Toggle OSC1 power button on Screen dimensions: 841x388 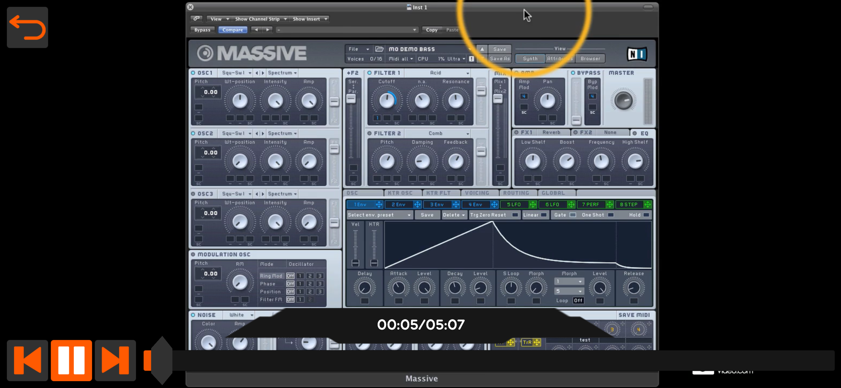click(193, 73)
